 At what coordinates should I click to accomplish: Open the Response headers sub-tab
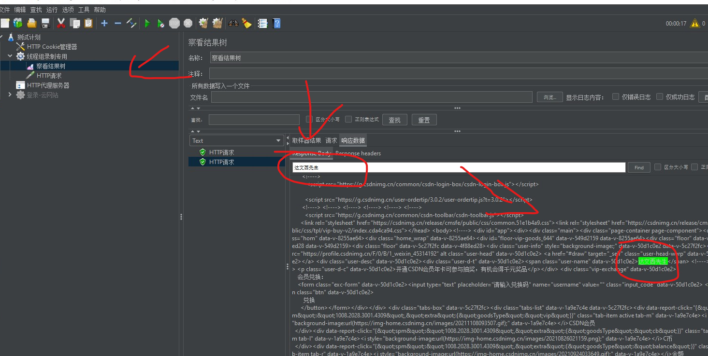click(358, 153)
